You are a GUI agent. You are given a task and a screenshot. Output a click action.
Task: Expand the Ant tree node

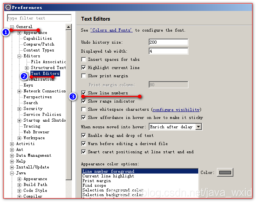click(12, 150)
